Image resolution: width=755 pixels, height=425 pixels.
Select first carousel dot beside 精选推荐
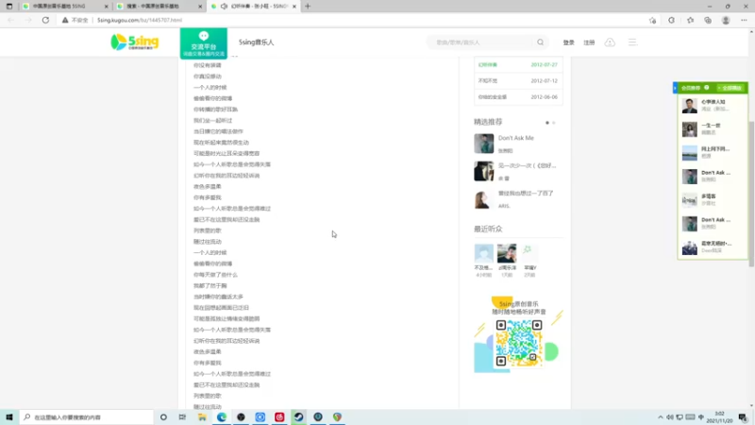(547, 123)
